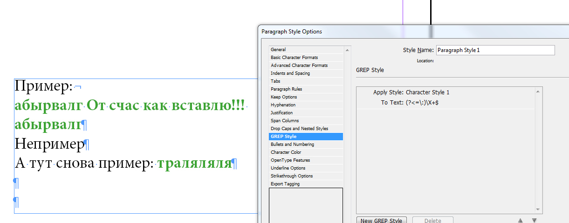The height and width of the screenshot is (223, 569).
Task: Move GREP style up with arrow
Action: click(521, 221)
